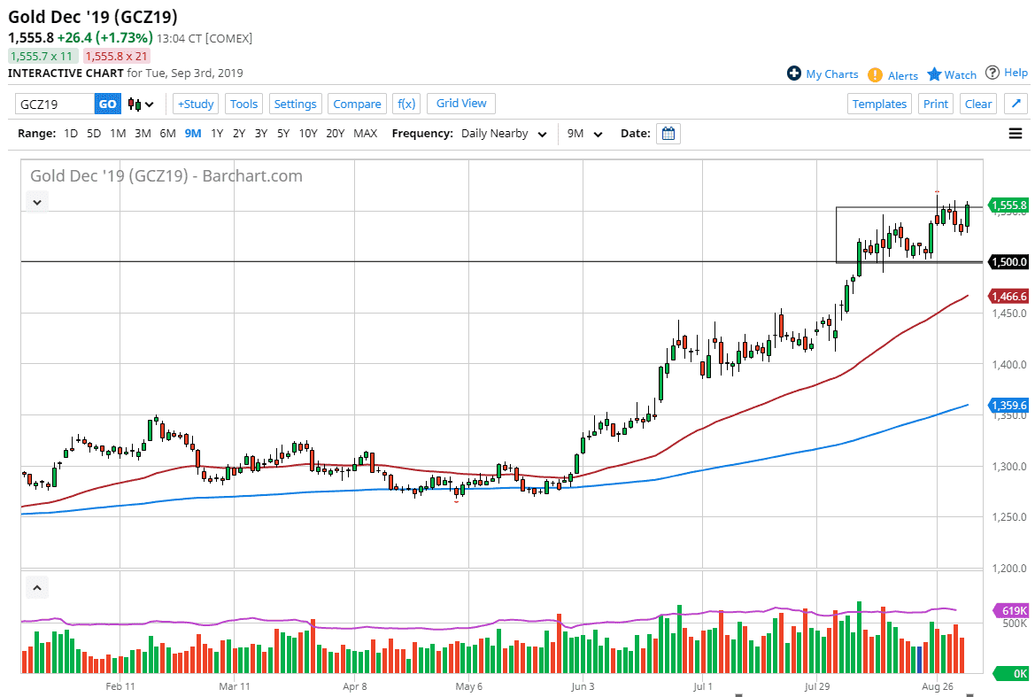Viewport: 1035px width, 697px height.
Task: Expand the chart with the diagonal arrow icon
Action: pos(1016,104)
